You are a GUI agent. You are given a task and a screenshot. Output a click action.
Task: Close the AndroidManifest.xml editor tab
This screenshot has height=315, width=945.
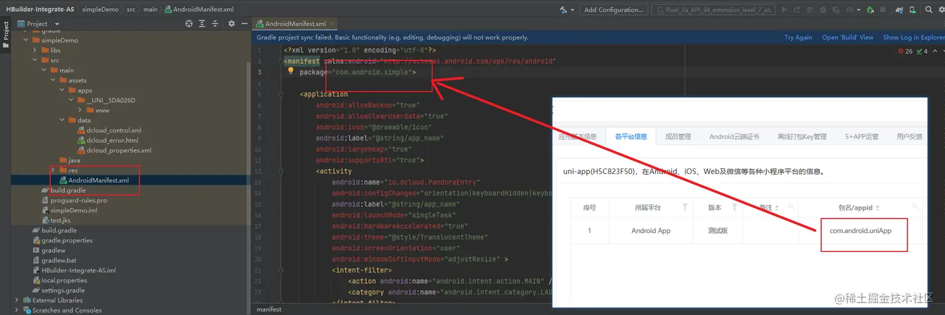click(331, 24)
